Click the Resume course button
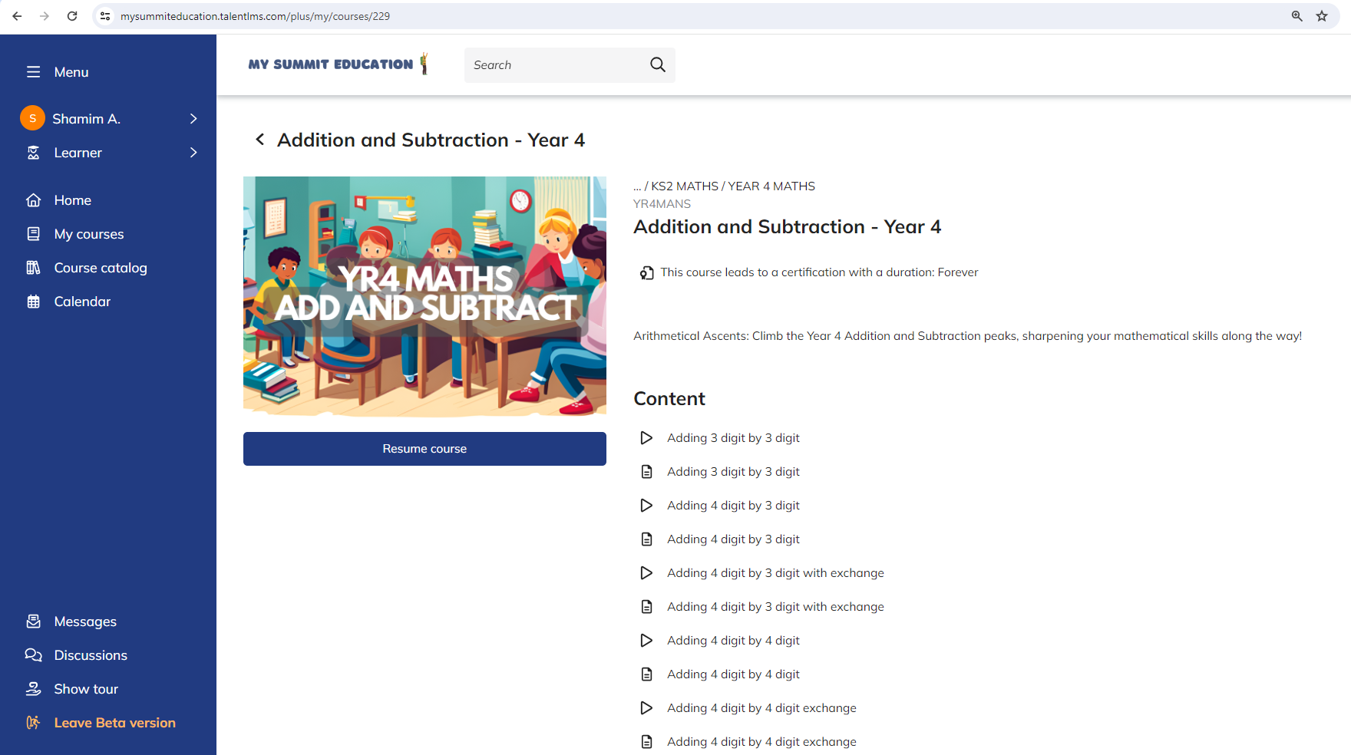1351x755 pixels. [424, 449]
